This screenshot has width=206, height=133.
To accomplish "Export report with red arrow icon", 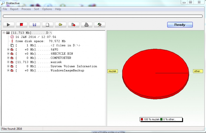I will click(74, 25).
